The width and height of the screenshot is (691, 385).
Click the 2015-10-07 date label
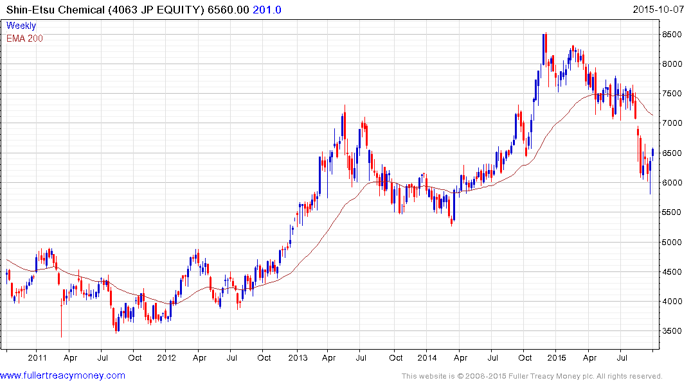pos(658,9)
